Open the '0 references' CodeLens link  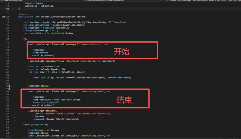24,14
